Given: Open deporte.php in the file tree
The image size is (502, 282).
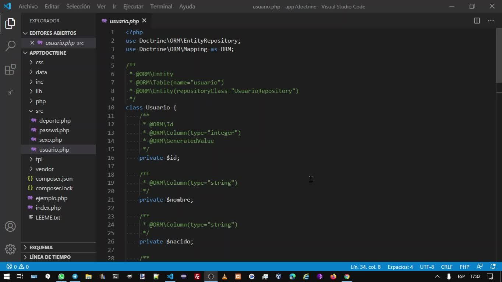Looking at the screenshot, I should point(54,120).
